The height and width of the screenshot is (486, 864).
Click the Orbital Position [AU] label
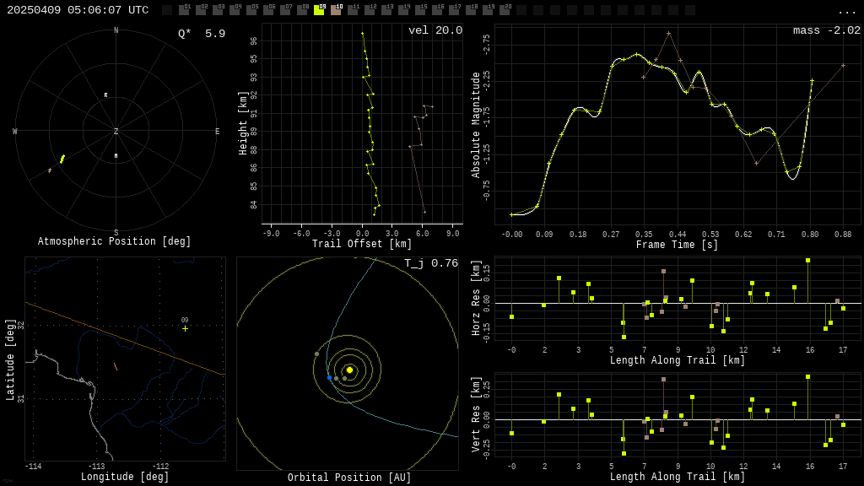349,478
